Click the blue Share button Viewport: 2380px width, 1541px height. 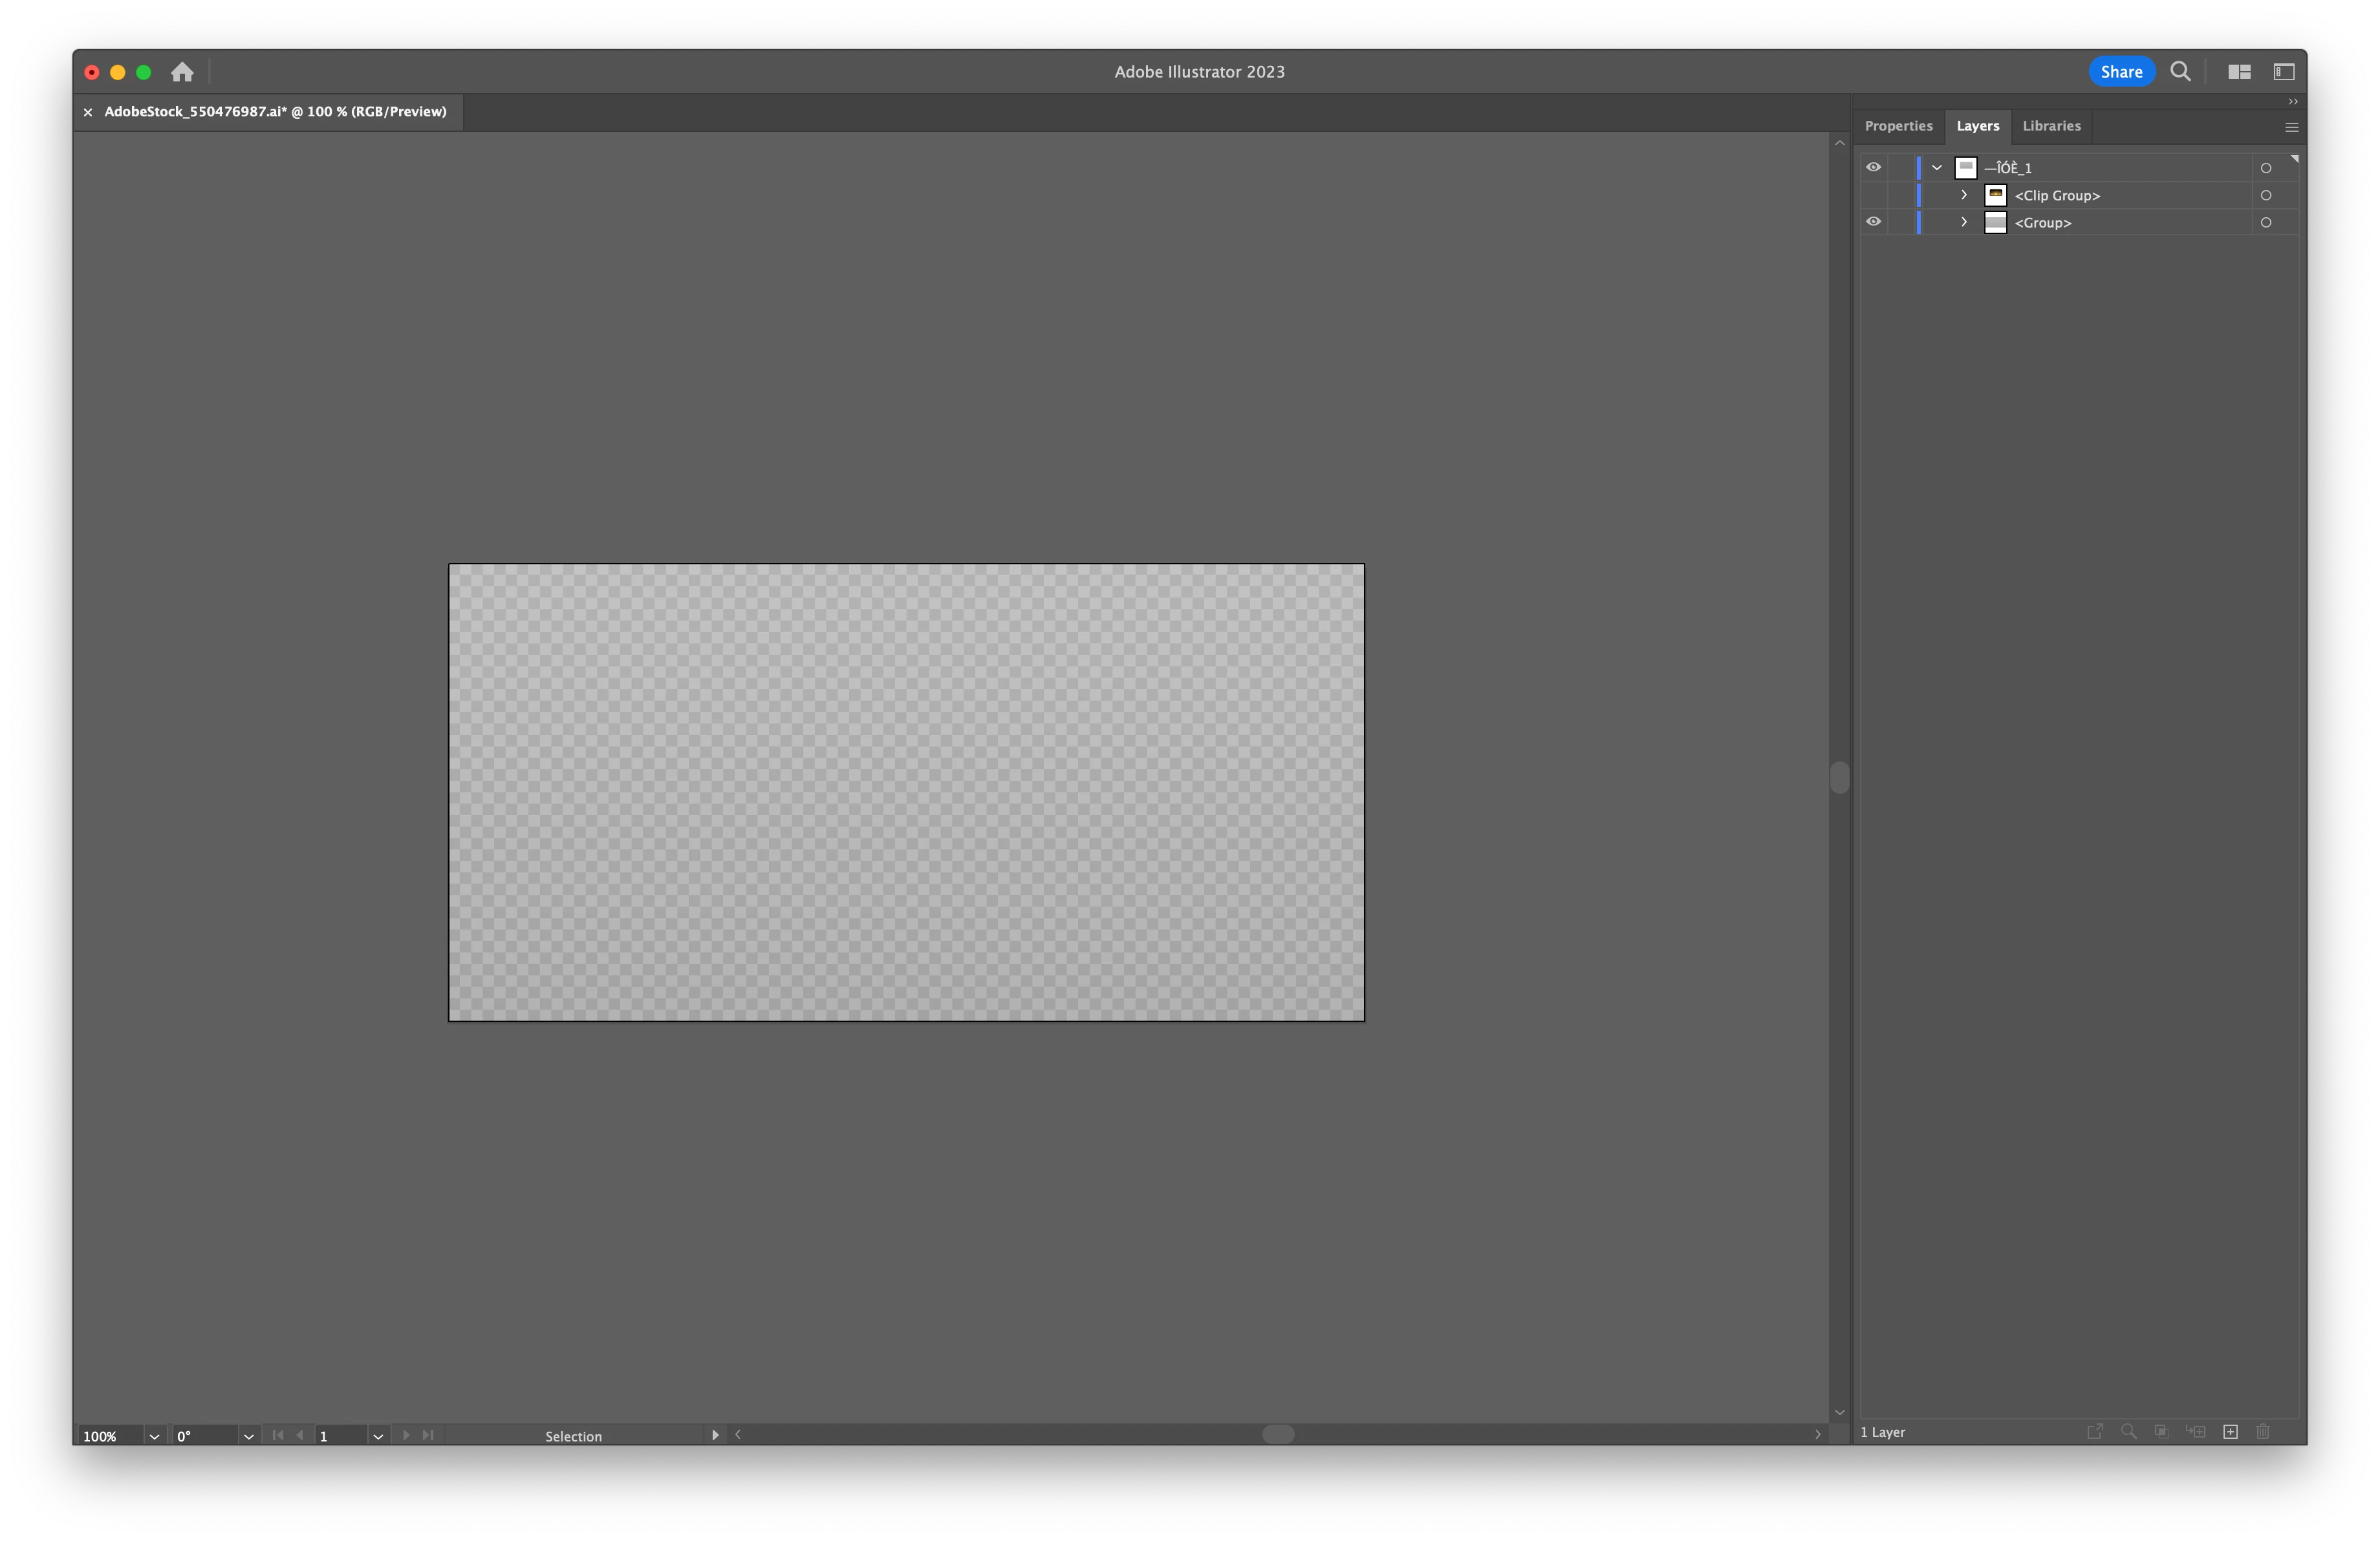[x=2121, y=72]
